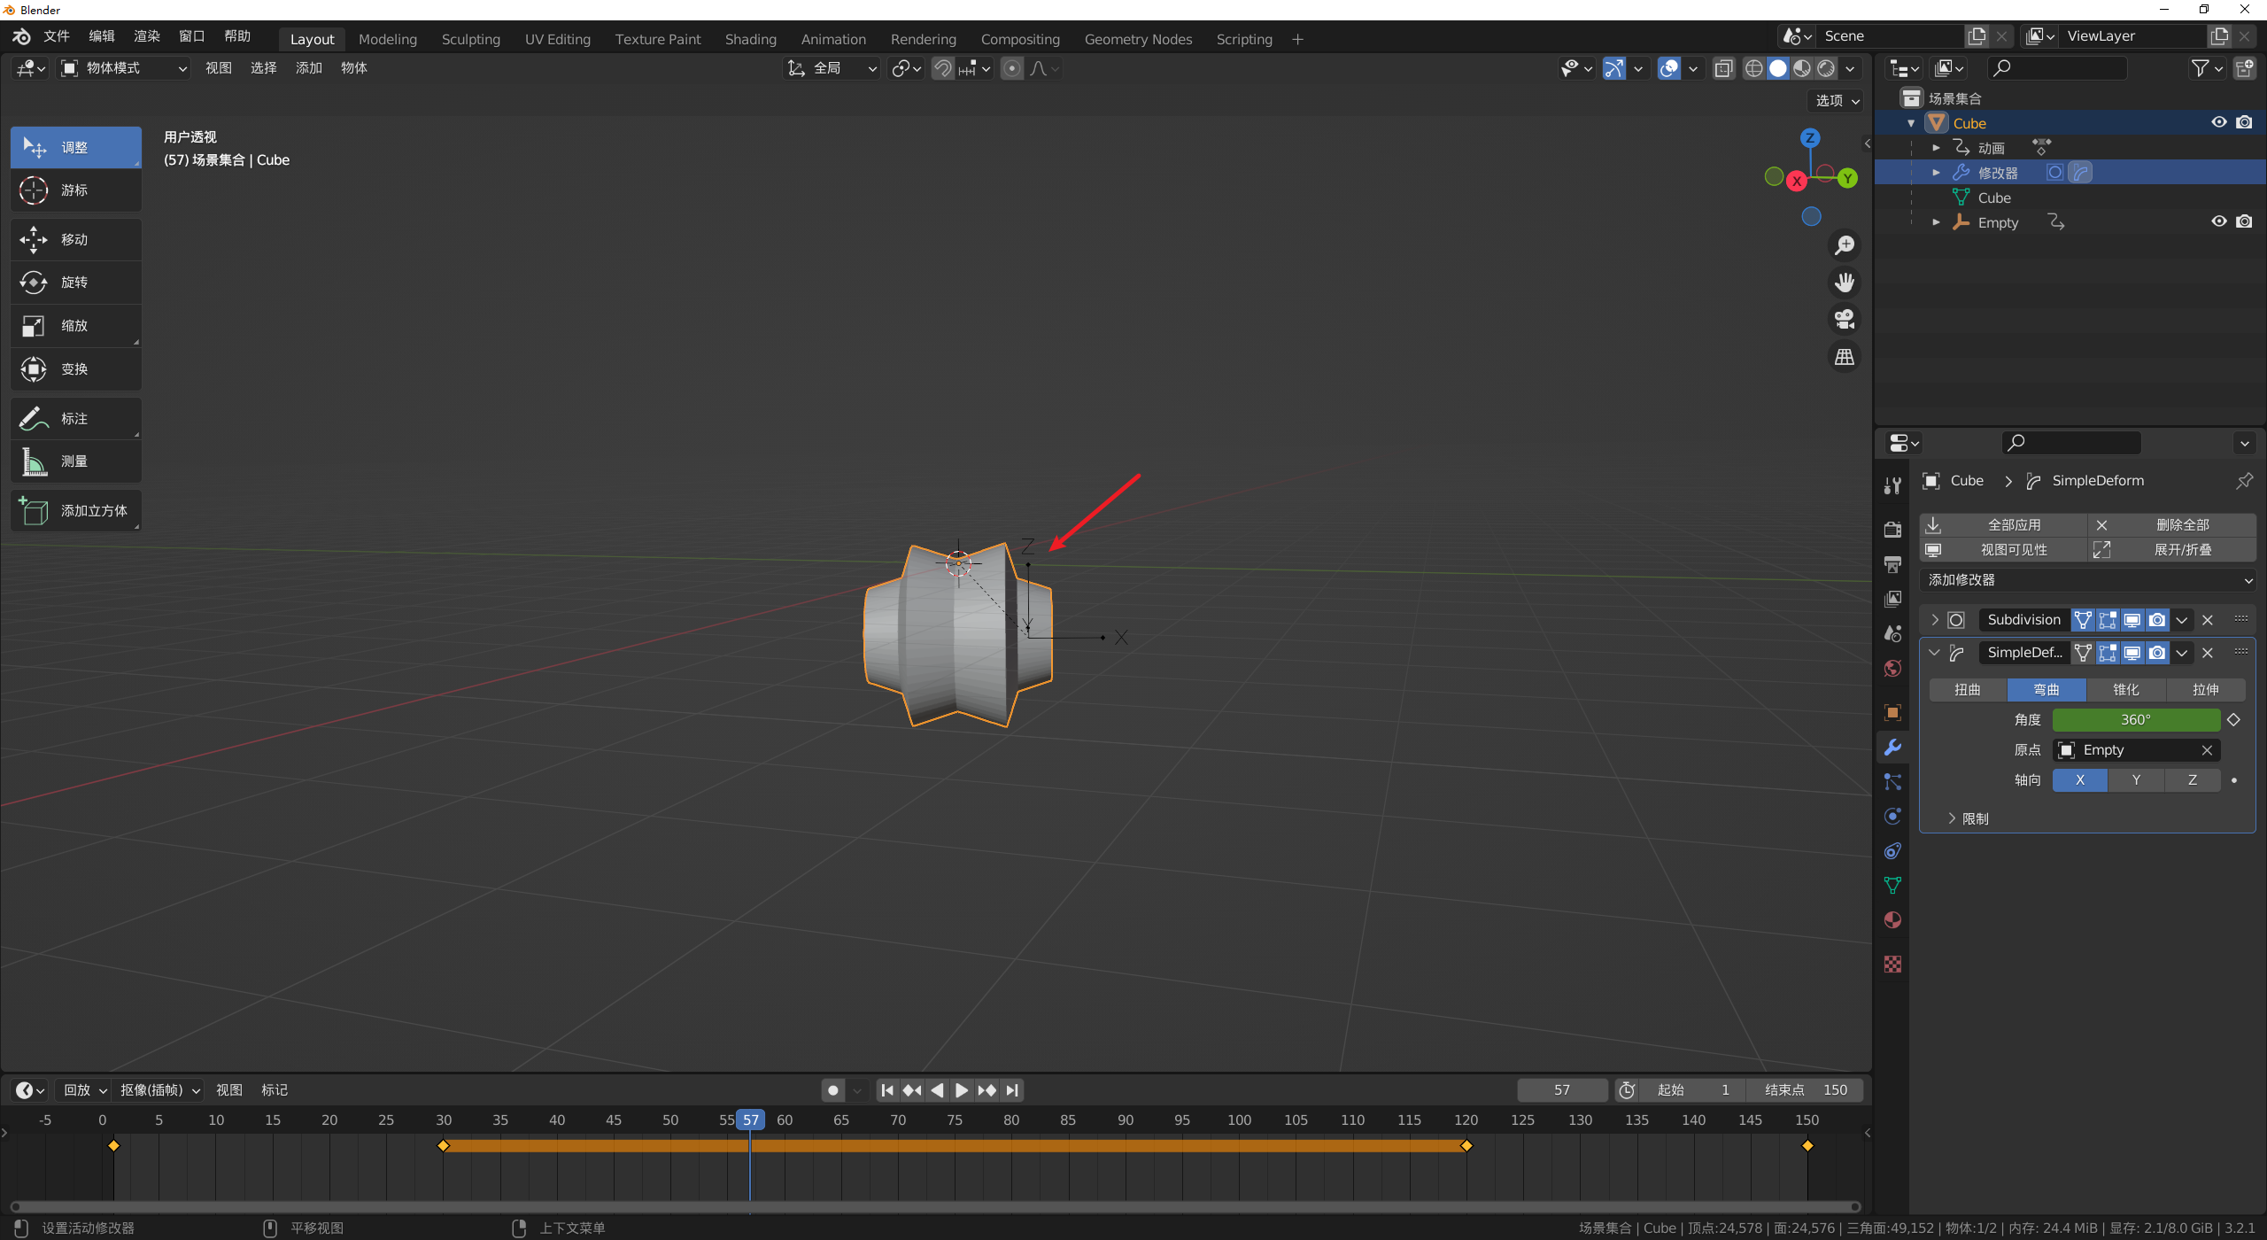Screen dimensions: 2267x1240
Task: Select the Annotate (标注) tool
Action: pos(75,419)
